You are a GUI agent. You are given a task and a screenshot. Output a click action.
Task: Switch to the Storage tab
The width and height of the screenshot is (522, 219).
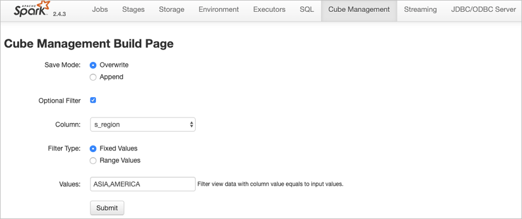[x=171, y=10]
